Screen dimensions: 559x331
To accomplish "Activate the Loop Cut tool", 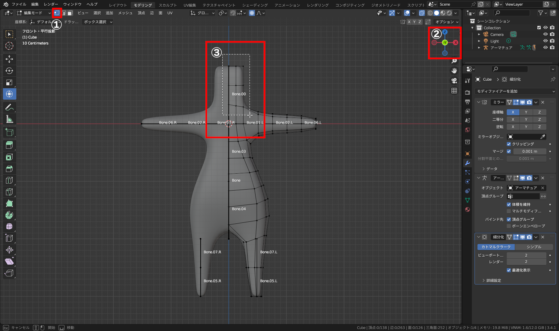I will click(x=9, y=180).
